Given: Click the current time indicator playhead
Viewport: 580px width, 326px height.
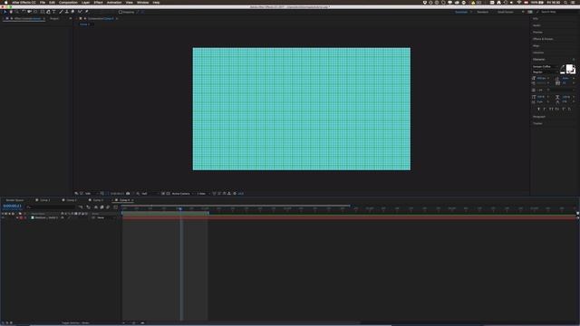Looking at the screenshot, I should [180, 208].
